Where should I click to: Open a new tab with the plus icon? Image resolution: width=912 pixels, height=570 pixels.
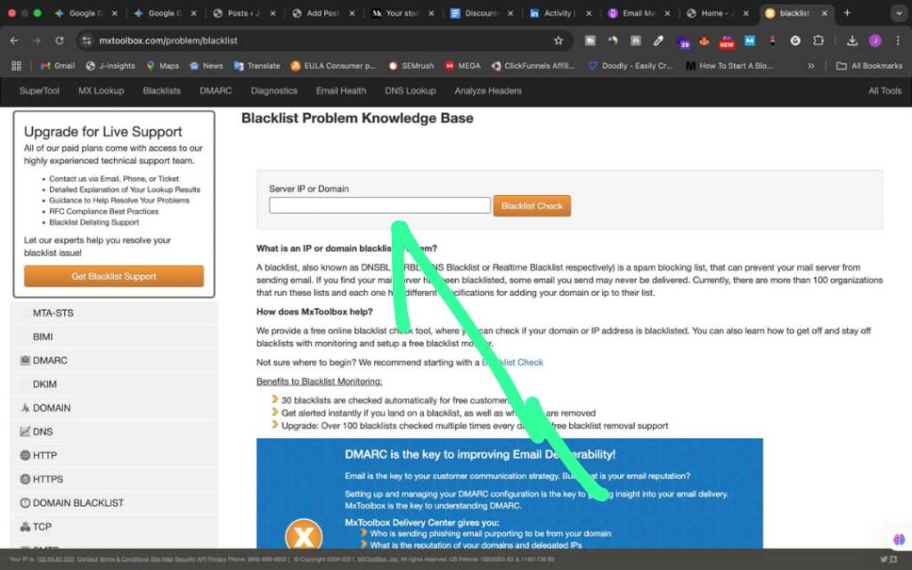pyautogui.click(x=847, y=12)
